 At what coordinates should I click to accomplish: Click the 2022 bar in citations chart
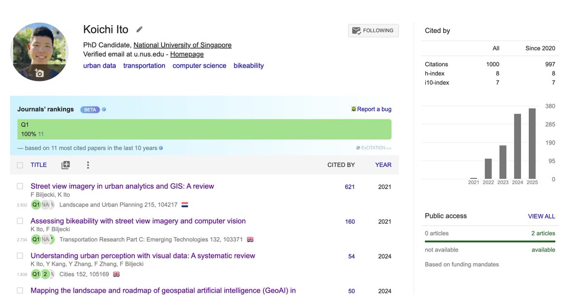coord(488,169)
